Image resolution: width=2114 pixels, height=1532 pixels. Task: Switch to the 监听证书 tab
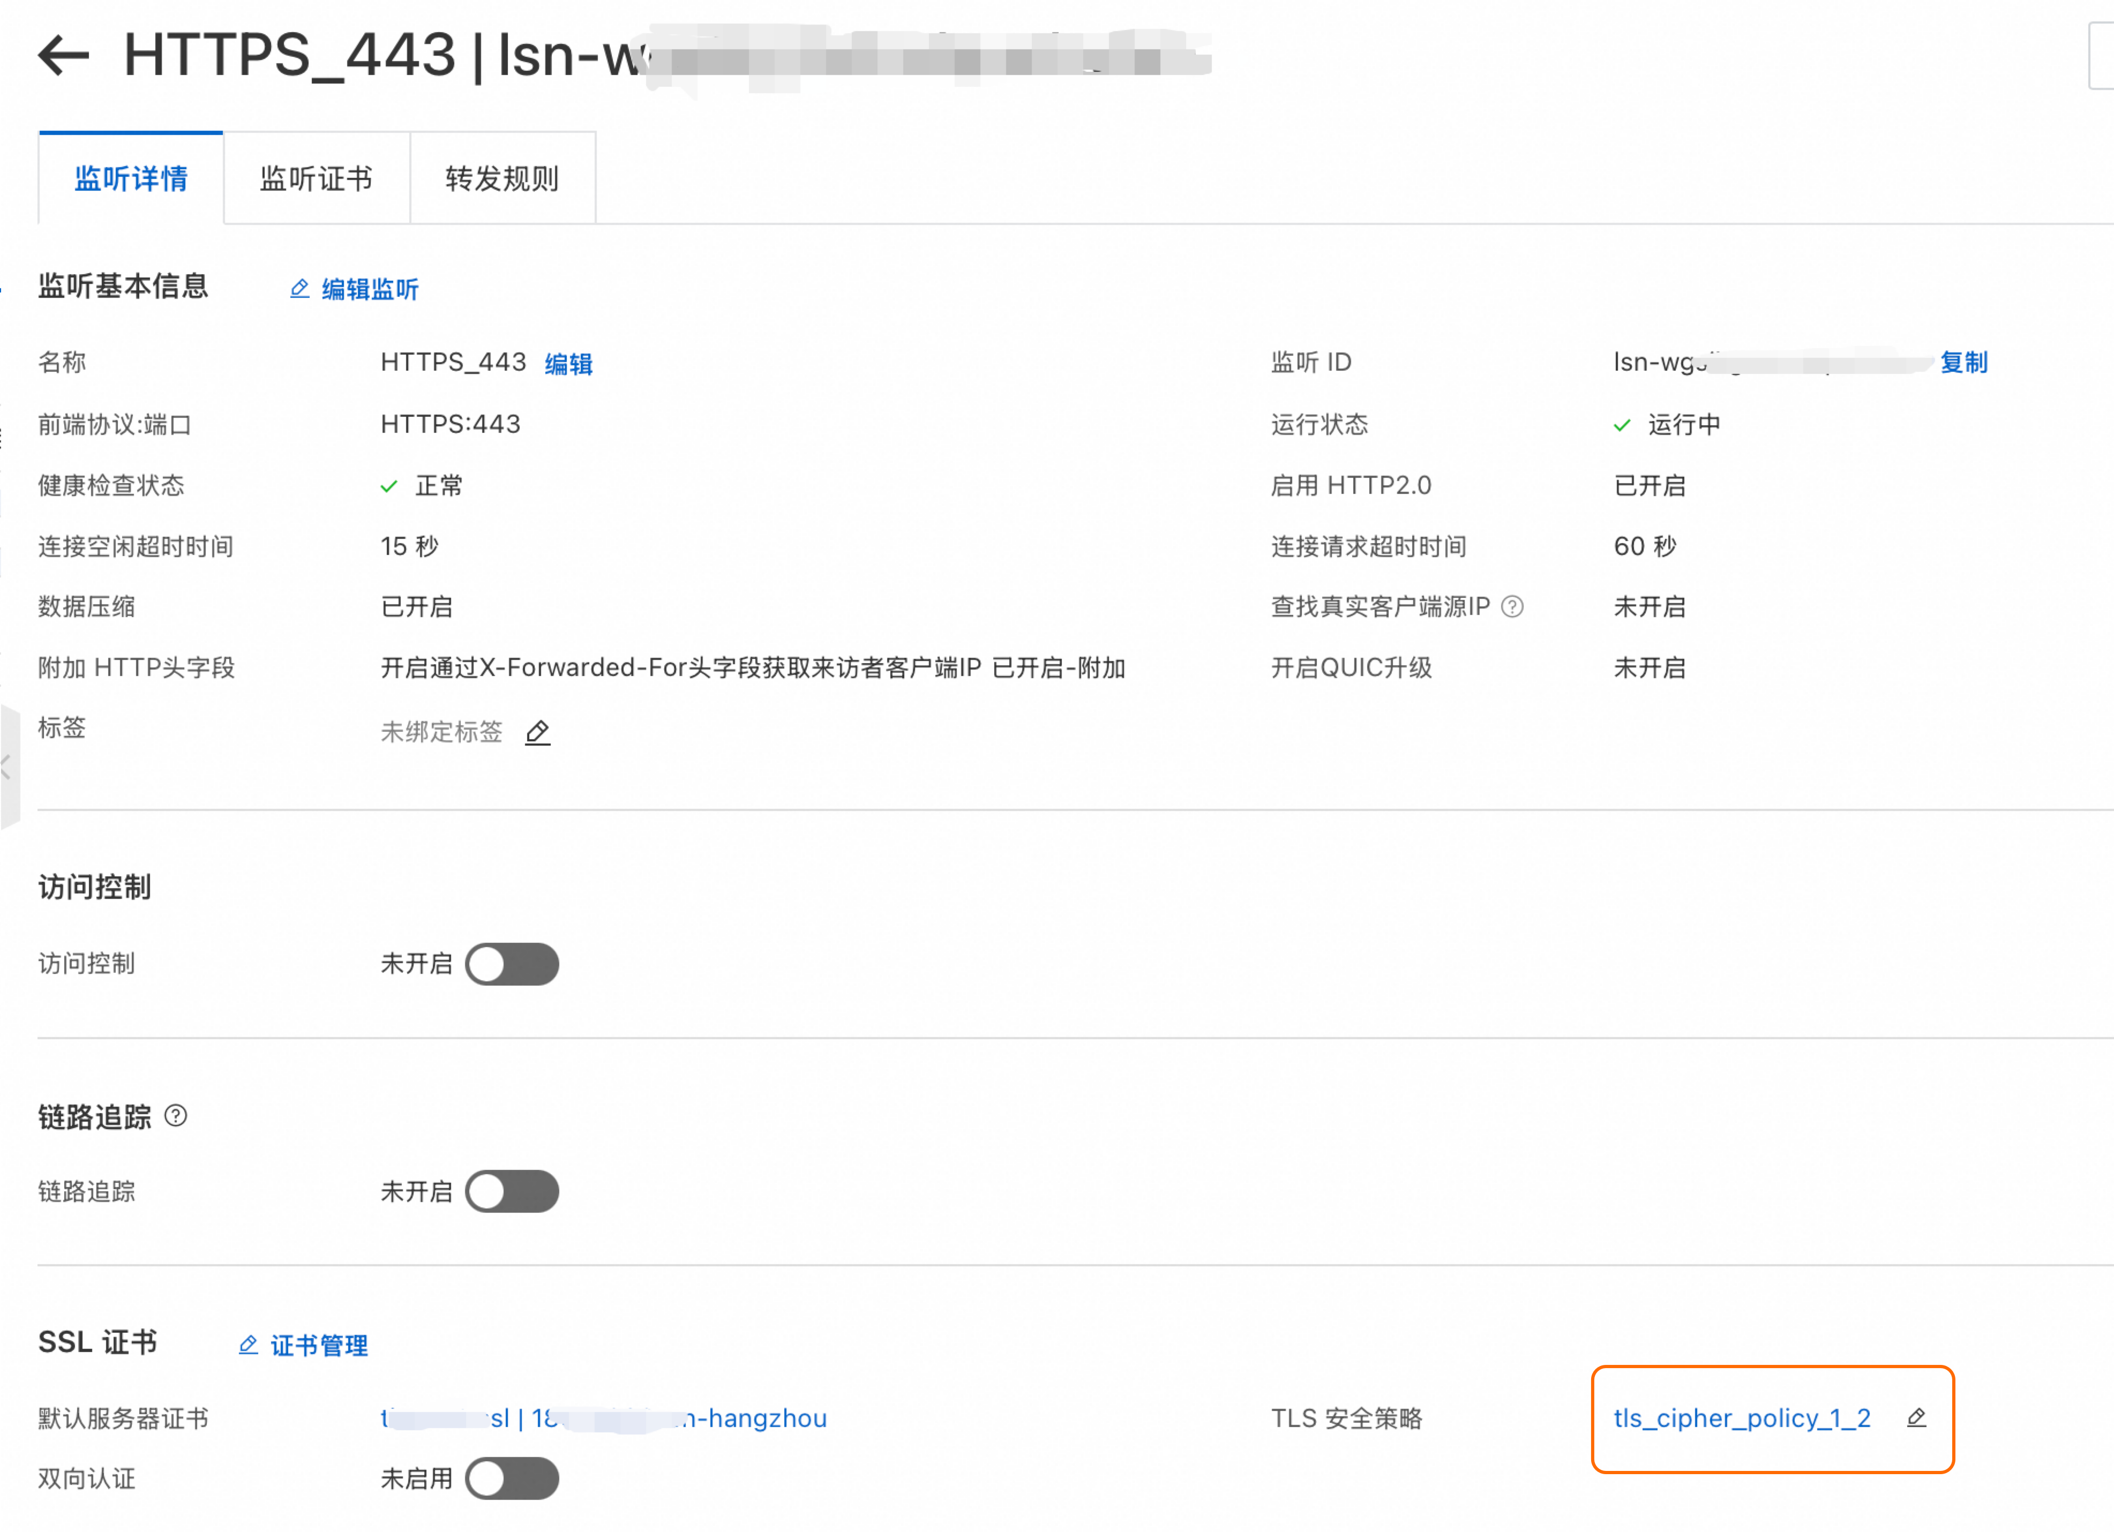click(316, 178)
